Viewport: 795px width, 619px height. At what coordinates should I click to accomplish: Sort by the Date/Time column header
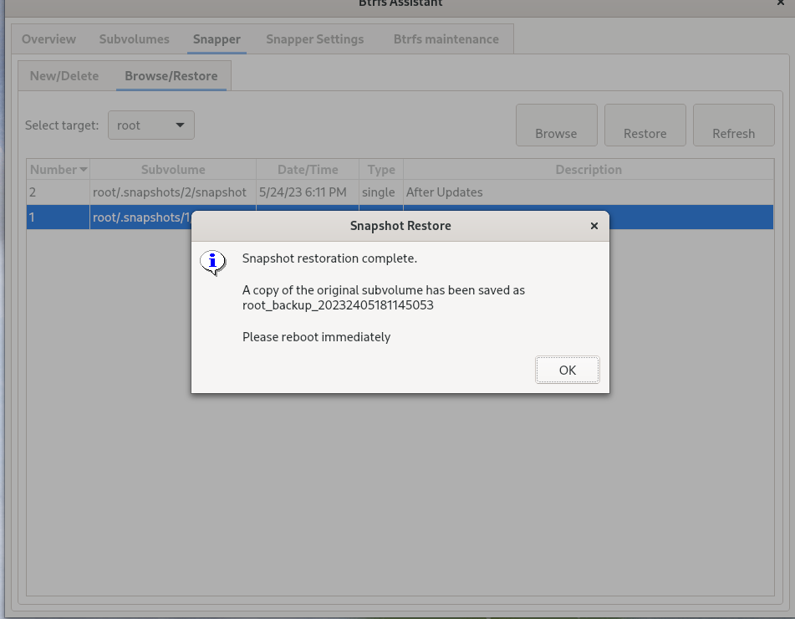(308, 170)
